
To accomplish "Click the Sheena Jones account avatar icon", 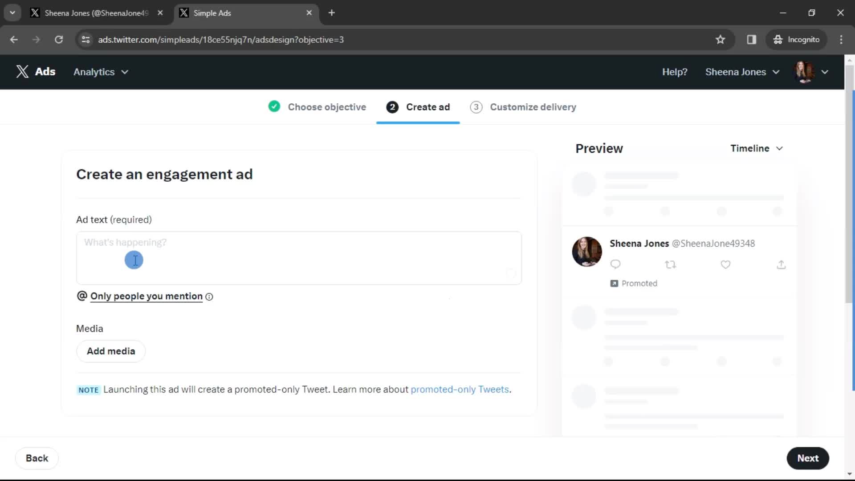I will click(x=805, y=72).
